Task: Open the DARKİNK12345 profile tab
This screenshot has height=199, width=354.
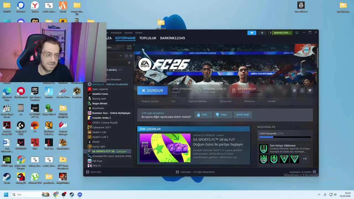Action: click(172, 38)
